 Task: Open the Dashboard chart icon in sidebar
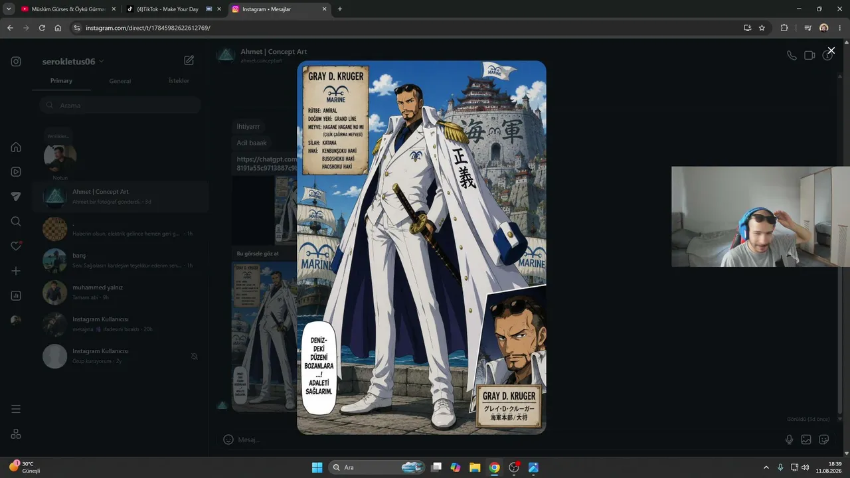pyautogui.click(x=16, y=295)
